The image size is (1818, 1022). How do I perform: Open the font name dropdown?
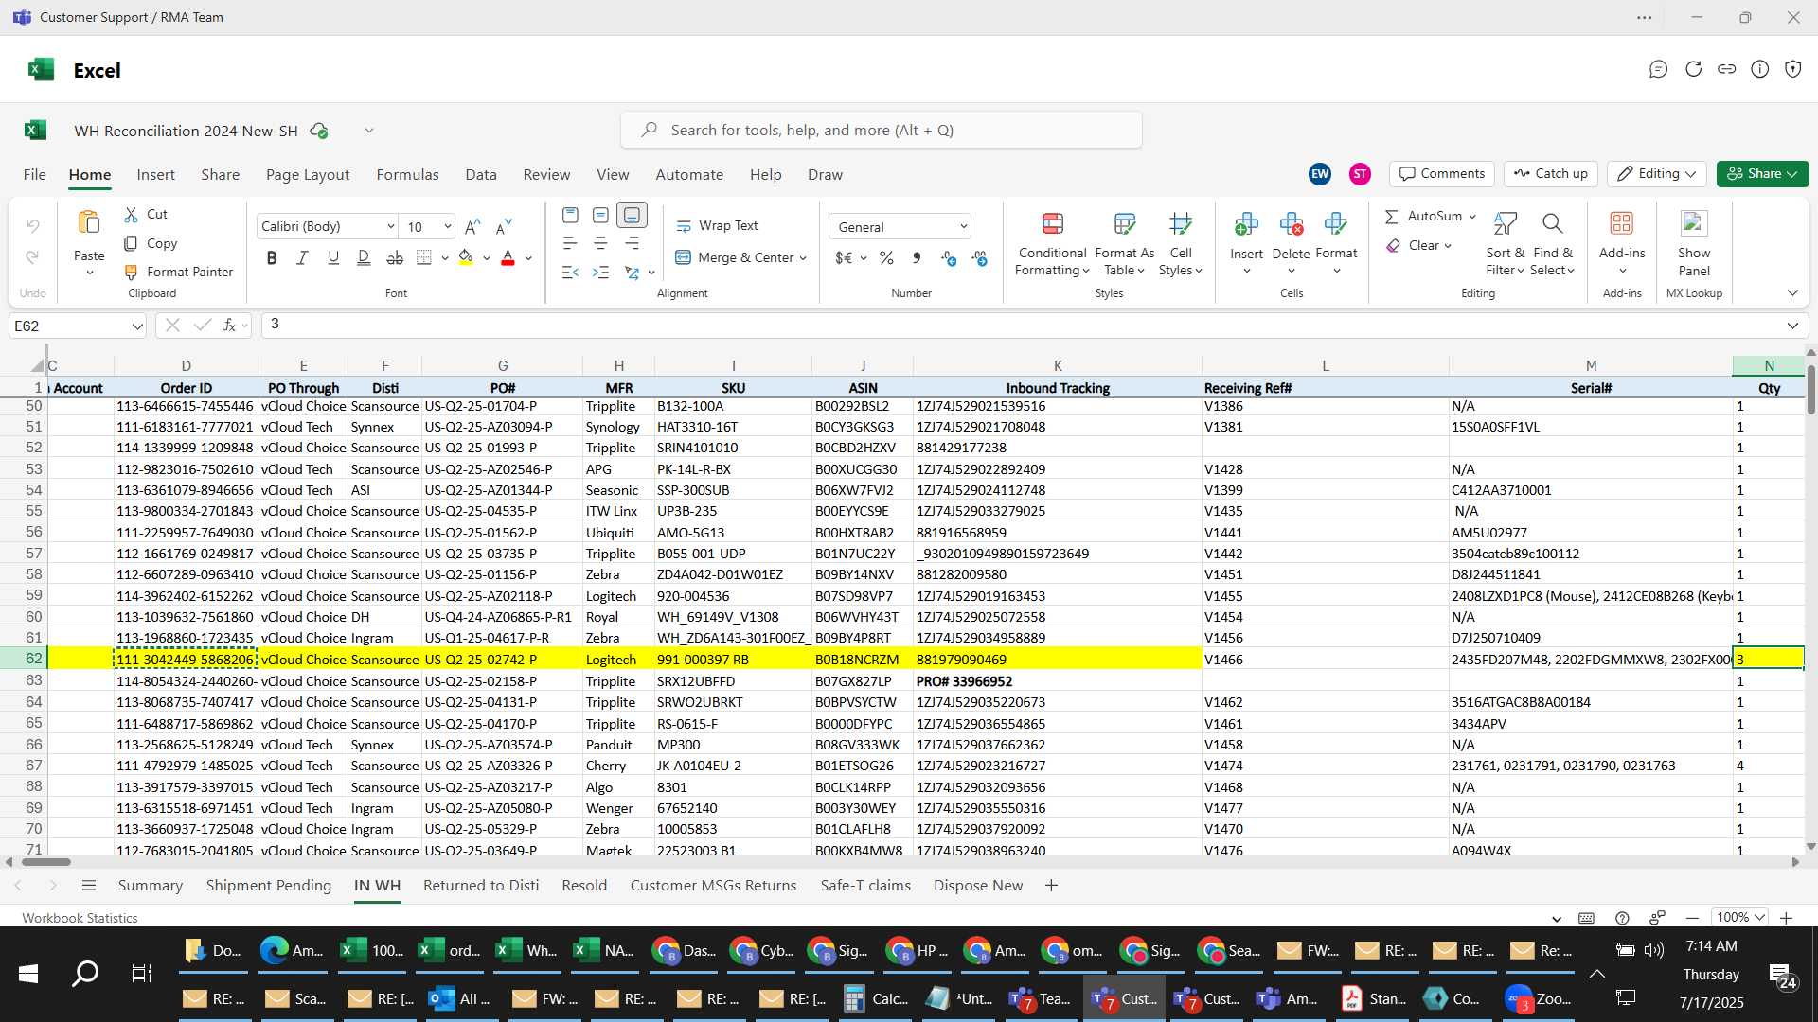tap(390, 226)
